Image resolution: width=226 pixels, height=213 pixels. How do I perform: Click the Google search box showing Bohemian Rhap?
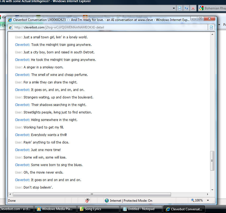tap(215, 8)
